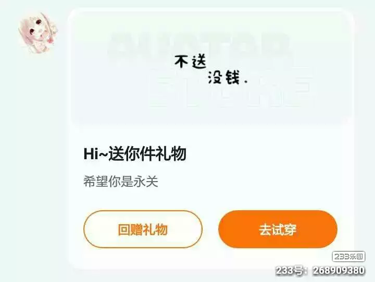Click the ID number 268909380
Viewport: 375px width, 282px height.
click(339, 271)
